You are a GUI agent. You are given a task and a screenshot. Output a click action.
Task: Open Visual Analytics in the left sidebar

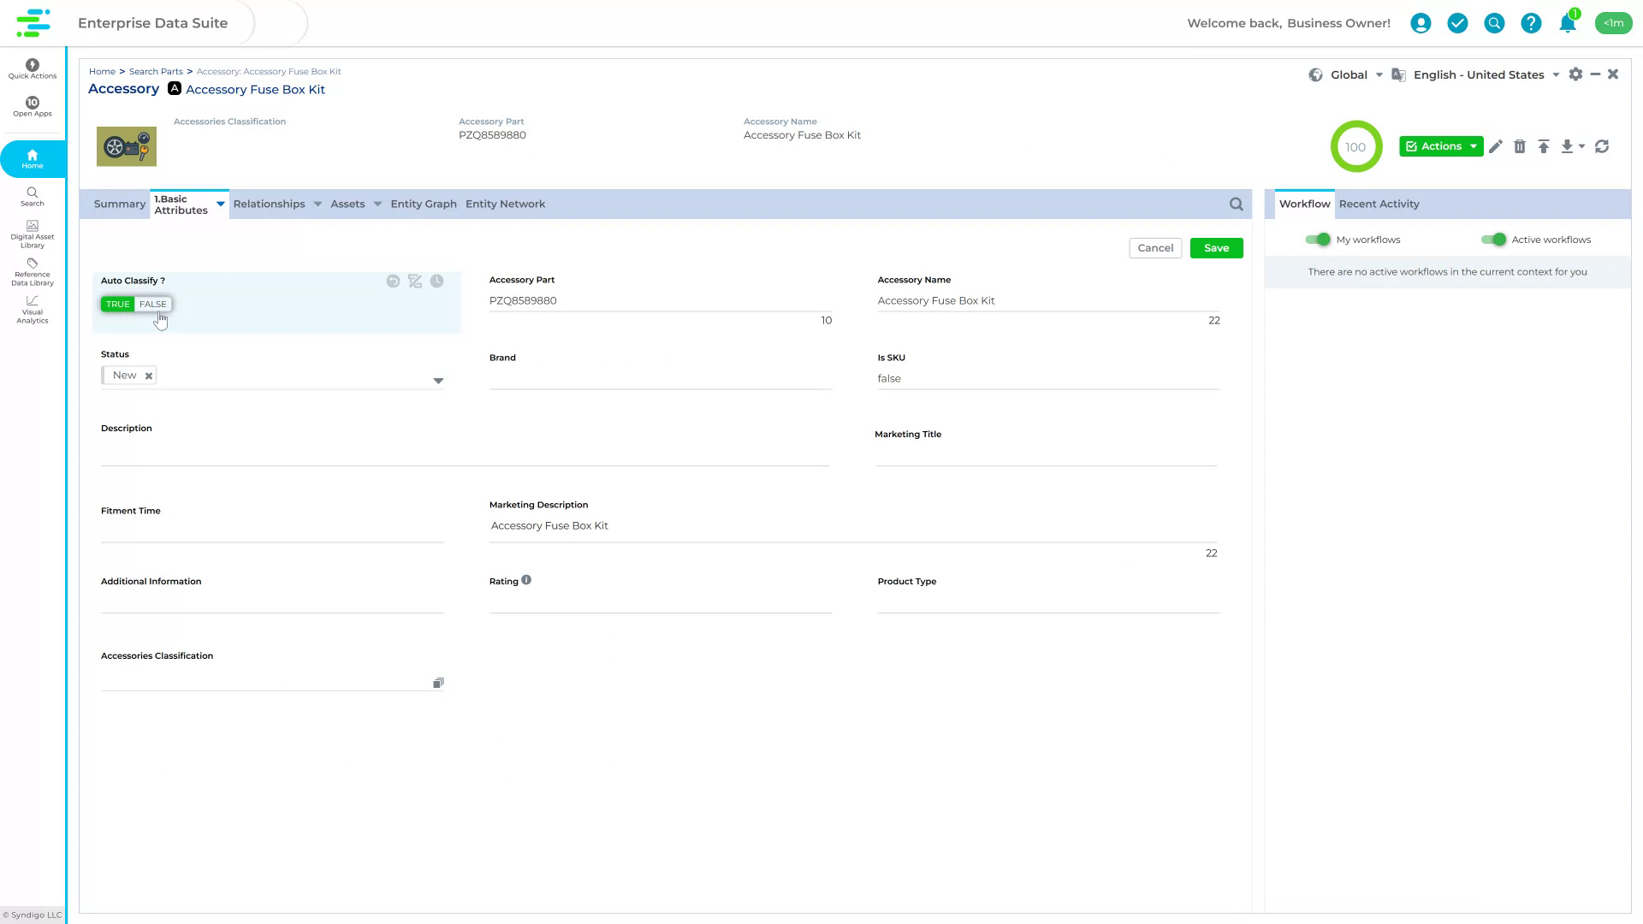click(32, 311)
